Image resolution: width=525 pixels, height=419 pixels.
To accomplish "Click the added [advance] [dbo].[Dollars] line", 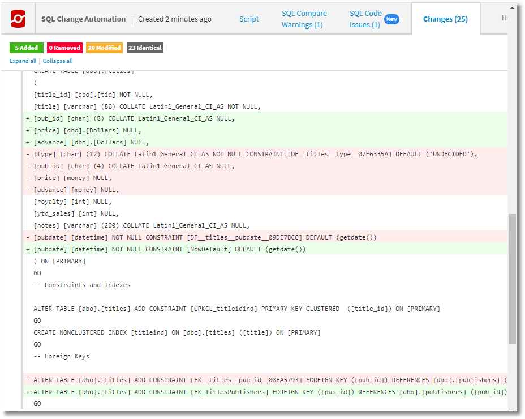I will (x=265, y=143).
